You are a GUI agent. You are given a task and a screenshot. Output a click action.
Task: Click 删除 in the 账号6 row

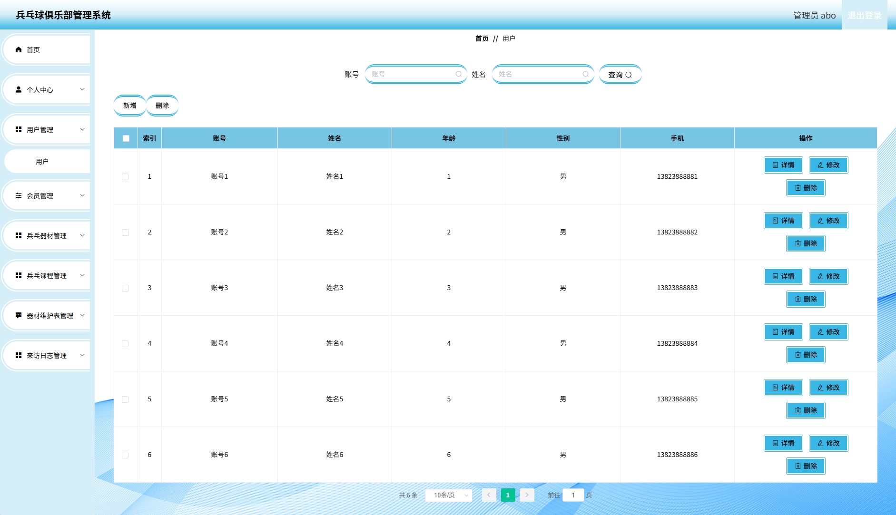coord(806,466)
